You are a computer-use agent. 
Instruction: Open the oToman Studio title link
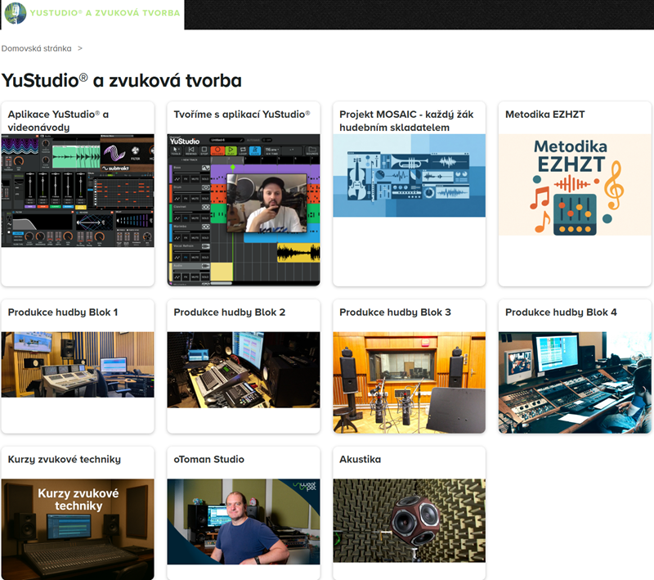(209, 460)
